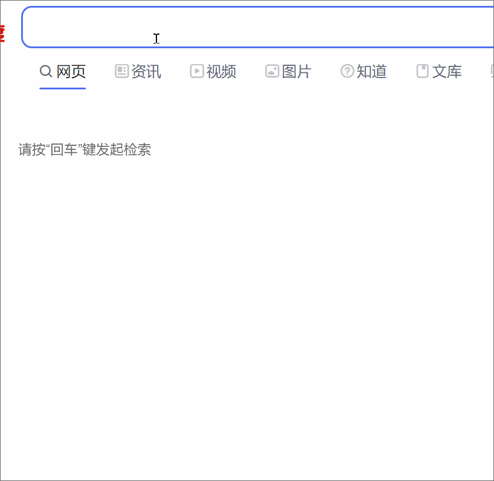Click the 请按回车键发起检索 hint text
Viewport: 494px width, 481px height.
click(85, 149)
